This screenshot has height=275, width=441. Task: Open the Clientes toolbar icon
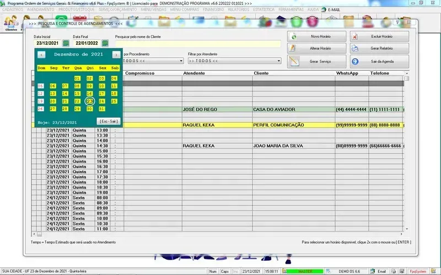[x=11, y=22]
